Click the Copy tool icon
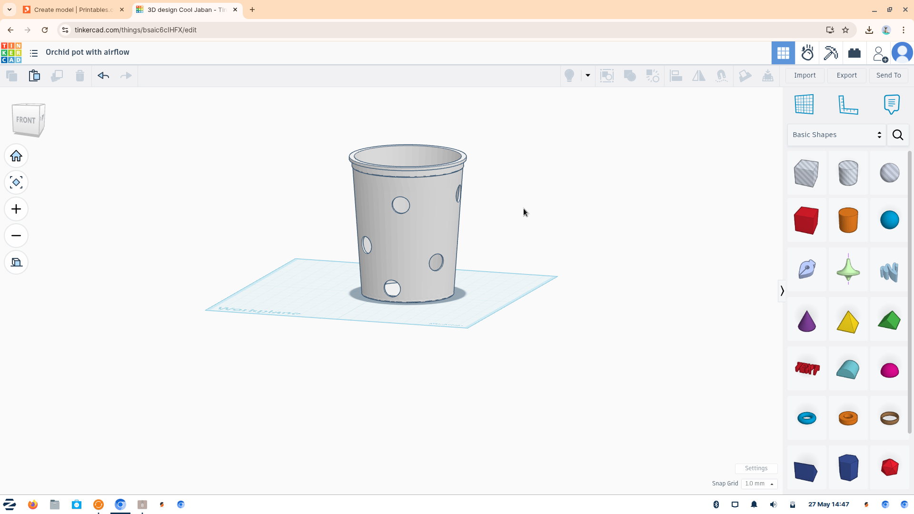This screenshot has width=914, height=514. pyautogui.click(x=12, y=76)
